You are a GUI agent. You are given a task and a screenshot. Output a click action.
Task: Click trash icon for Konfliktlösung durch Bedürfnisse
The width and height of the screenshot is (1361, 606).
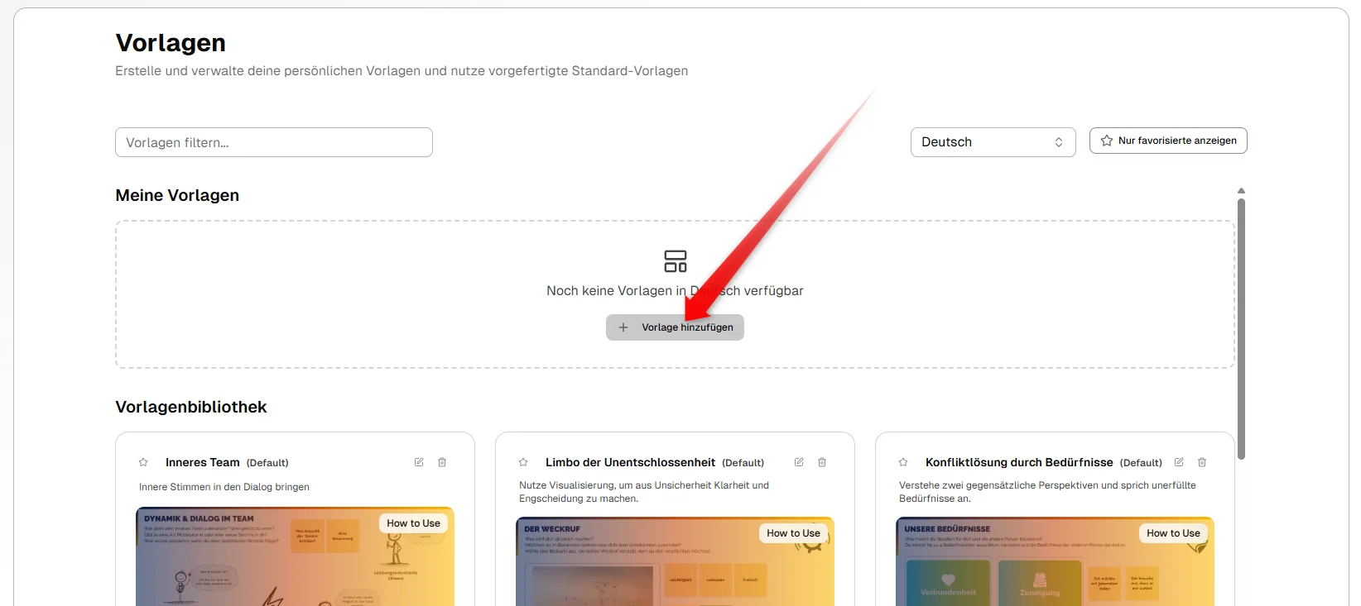click(1202, 462)
